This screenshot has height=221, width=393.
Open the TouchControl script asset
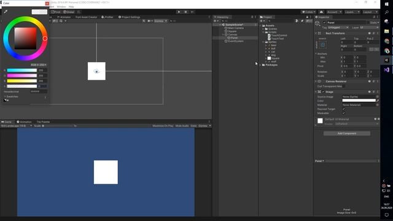(x=279, y=36)
